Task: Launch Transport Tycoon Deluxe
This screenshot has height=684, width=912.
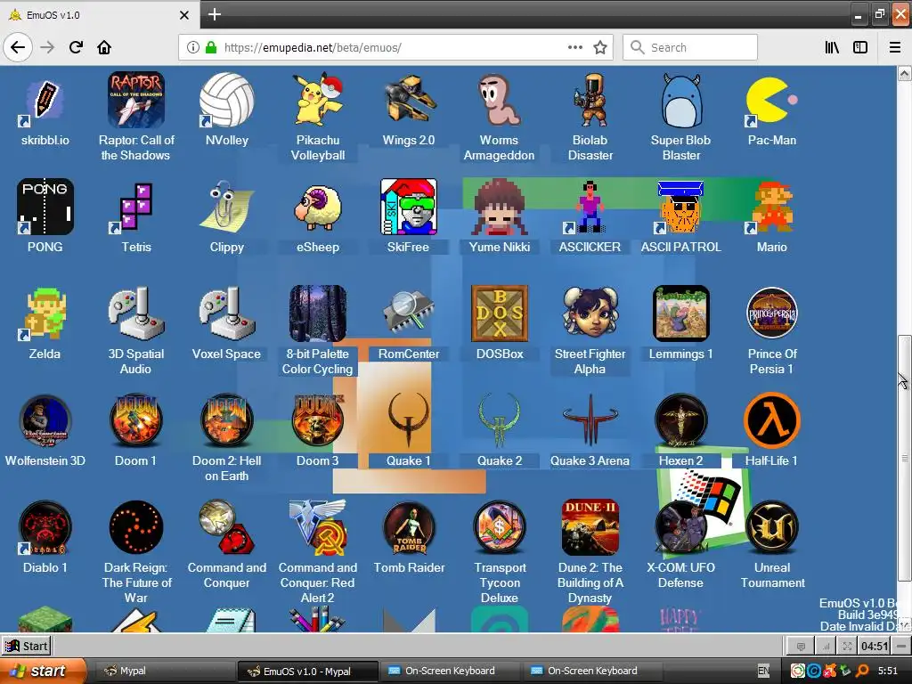Action: point(499,527)
